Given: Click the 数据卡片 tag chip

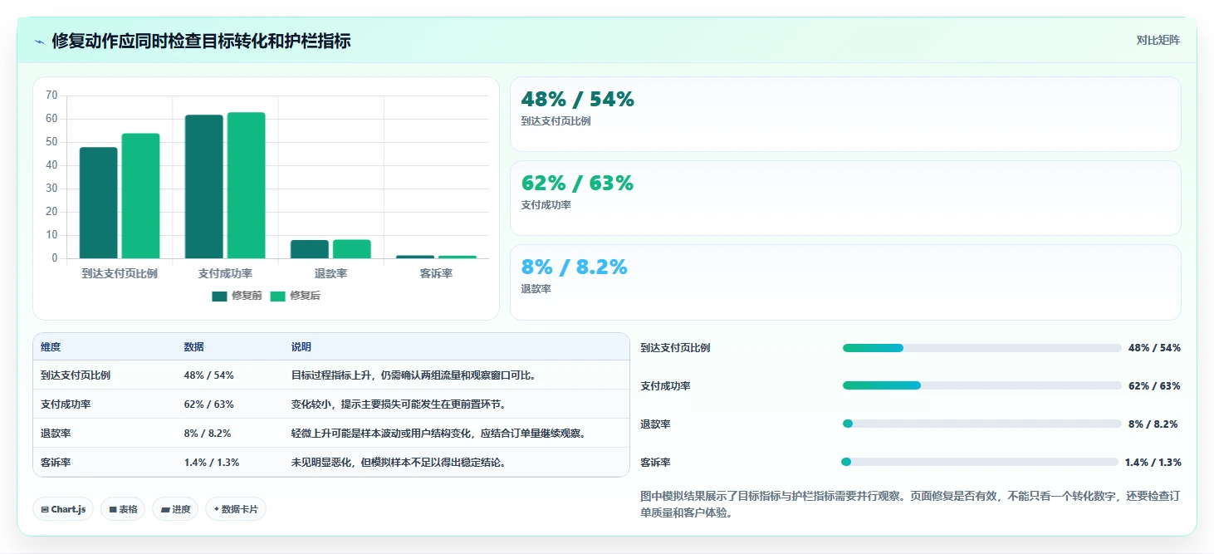Looking at the screenshot, I should click(x=236, y=509).
